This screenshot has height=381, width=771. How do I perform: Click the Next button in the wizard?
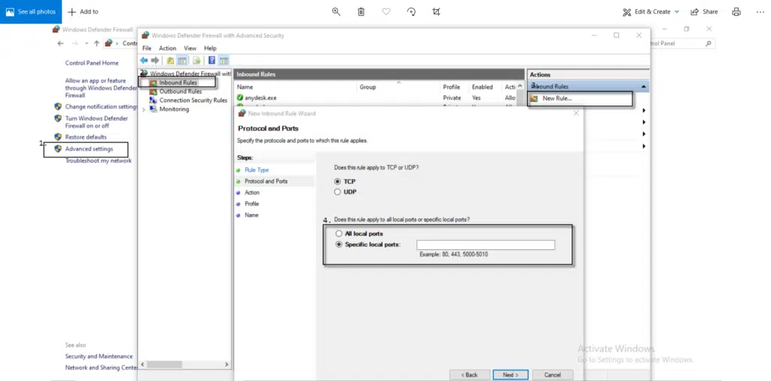510,375
